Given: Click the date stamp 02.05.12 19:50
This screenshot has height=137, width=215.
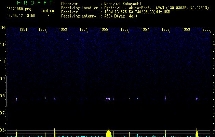Looking at the screenshot, I should pyautogui.click(x=21, y=16).
